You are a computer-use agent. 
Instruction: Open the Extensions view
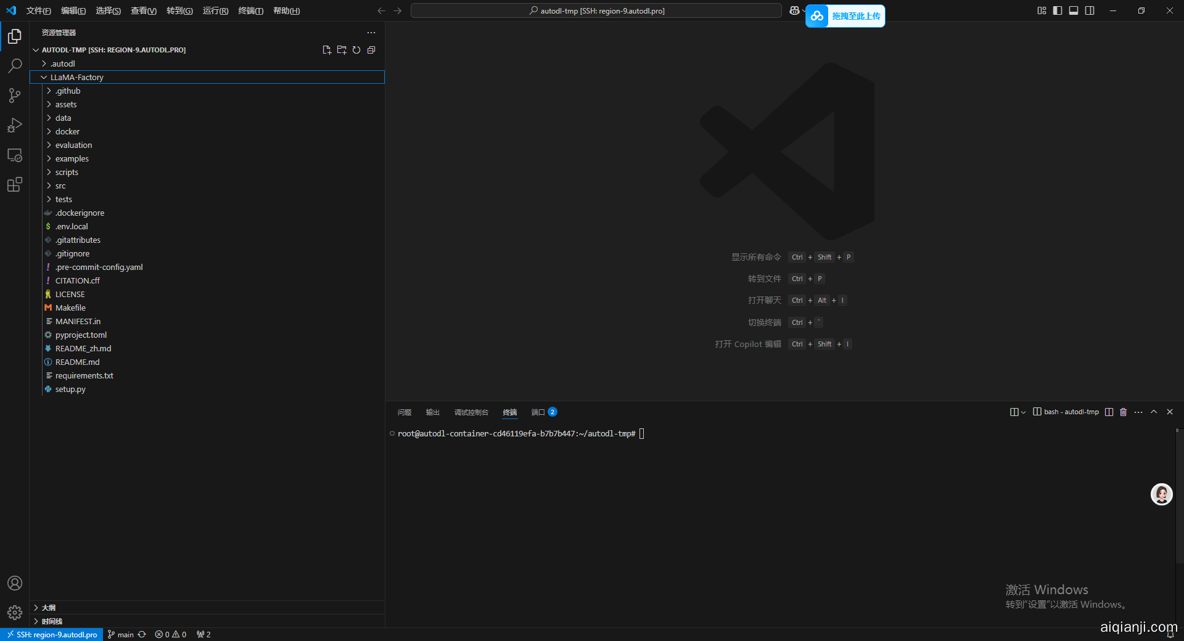tap(15, 184)
